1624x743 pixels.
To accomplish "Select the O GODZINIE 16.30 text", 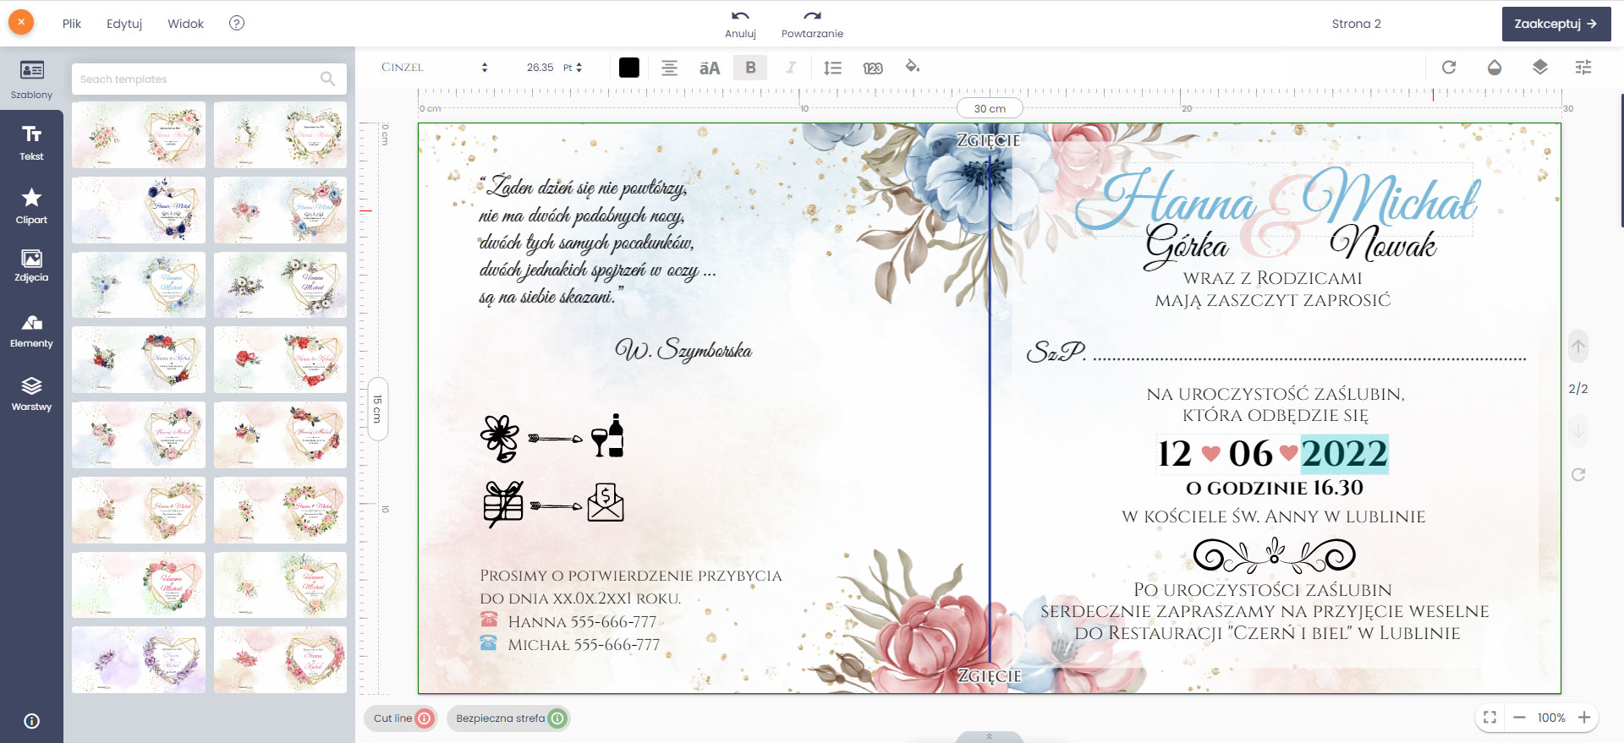I will 1274,488.
